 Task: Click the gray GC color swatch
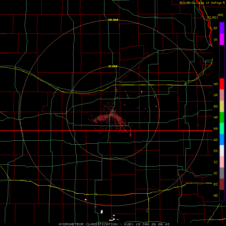(x=222, y=173)
